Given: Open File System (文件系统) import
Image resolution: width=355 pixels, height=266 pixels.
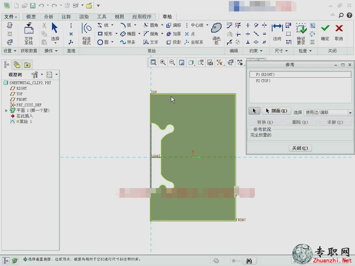Looking at the screenshot, I should click(29, 34).
